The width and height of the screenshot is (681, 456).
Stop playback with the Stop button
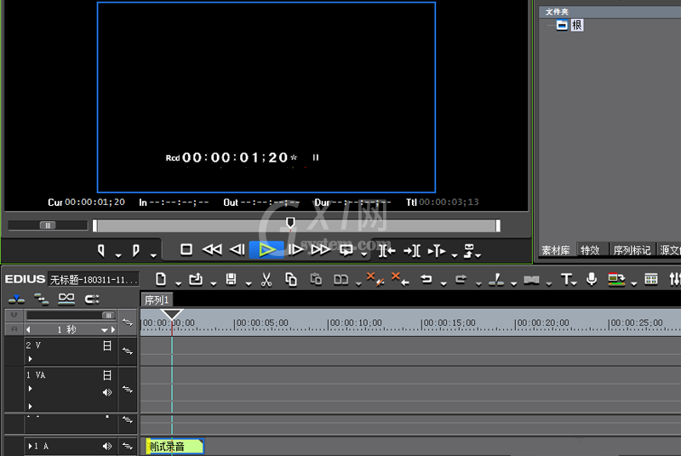[x=186, y=250]
